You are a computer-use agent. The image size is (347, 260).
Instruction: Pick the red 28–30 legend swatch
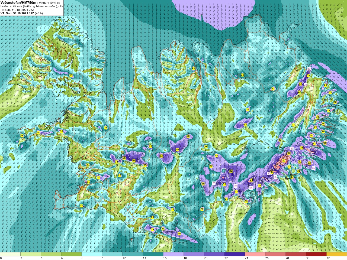click(x=296, y=254)
